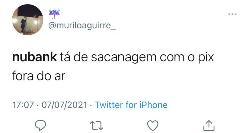Retweet the nubank pix tweet
Image resolution: width=250 pixels, height=133 pixels.
click(x=96, y=125)
